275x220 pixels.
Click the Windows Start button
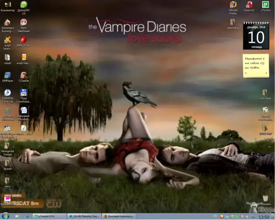click(x=5, y=216)
